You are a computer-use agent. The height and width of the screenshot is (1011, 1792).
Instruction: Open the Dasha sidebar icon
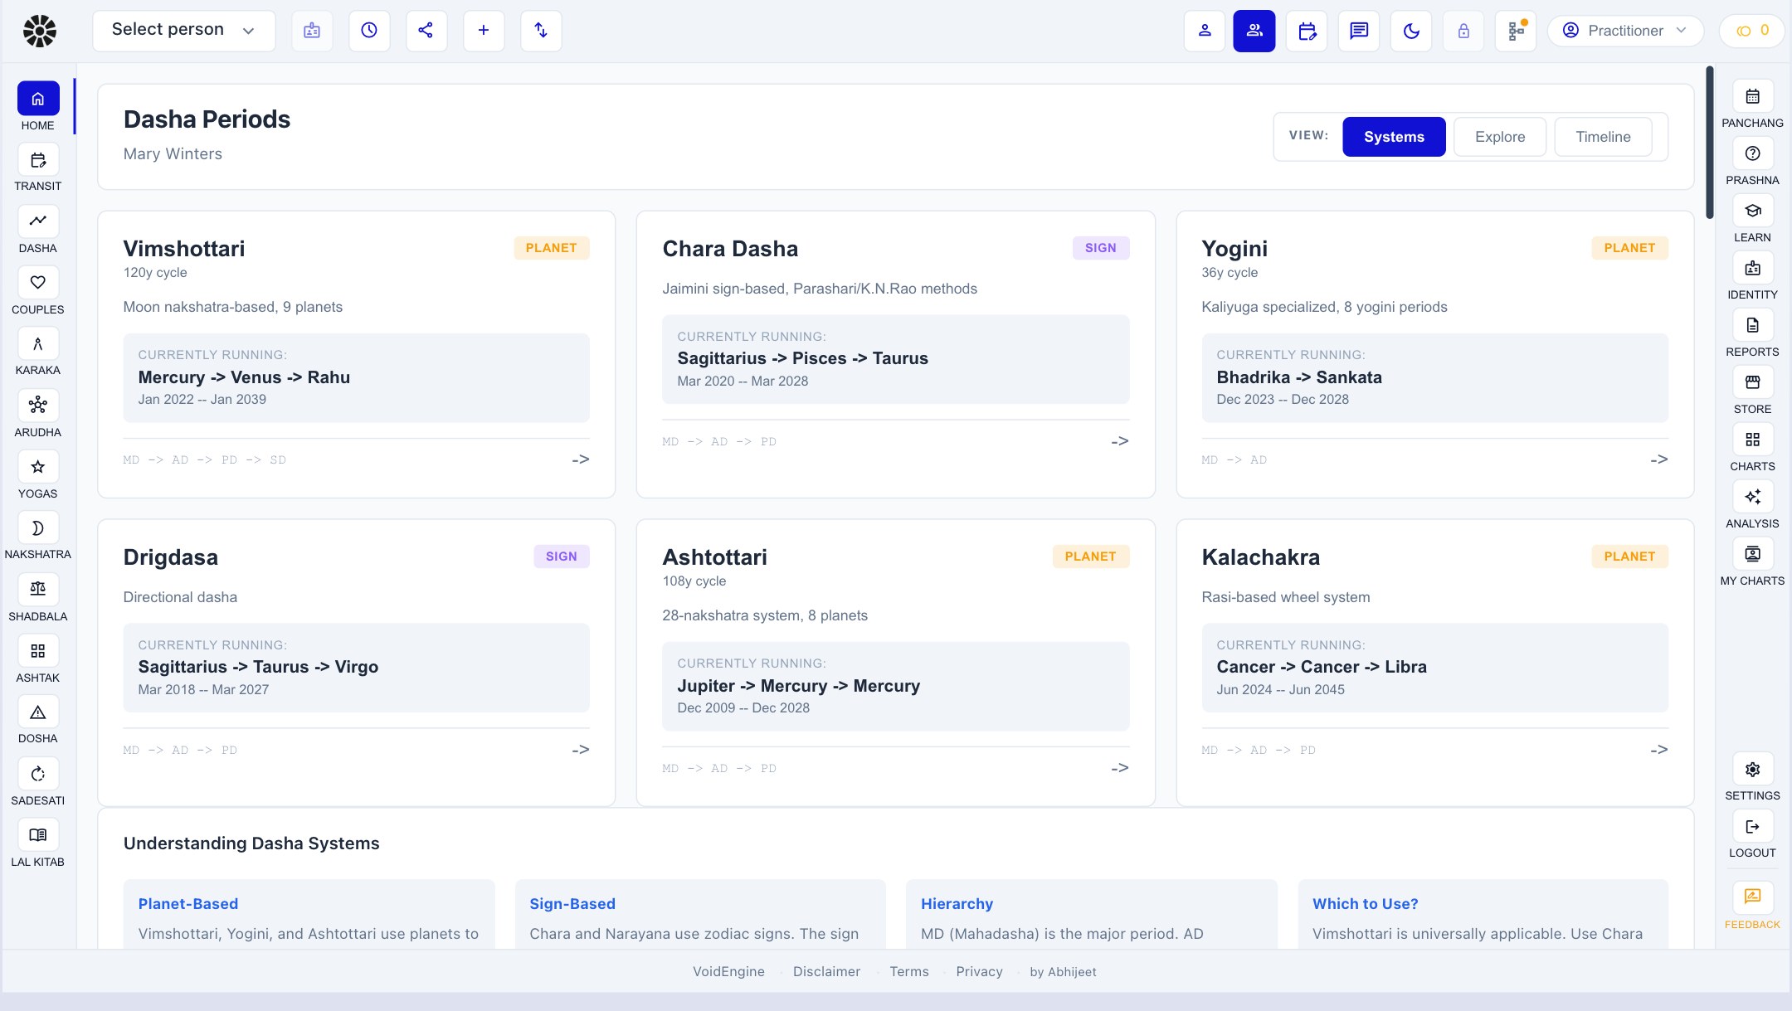click(38, 221)
